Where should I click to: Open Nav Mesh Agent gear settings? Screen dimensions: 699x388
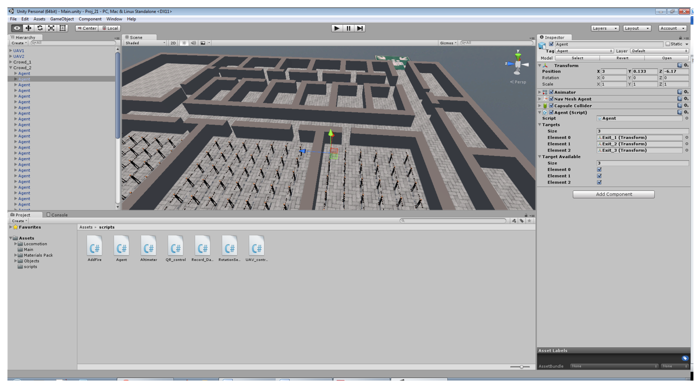686,99
